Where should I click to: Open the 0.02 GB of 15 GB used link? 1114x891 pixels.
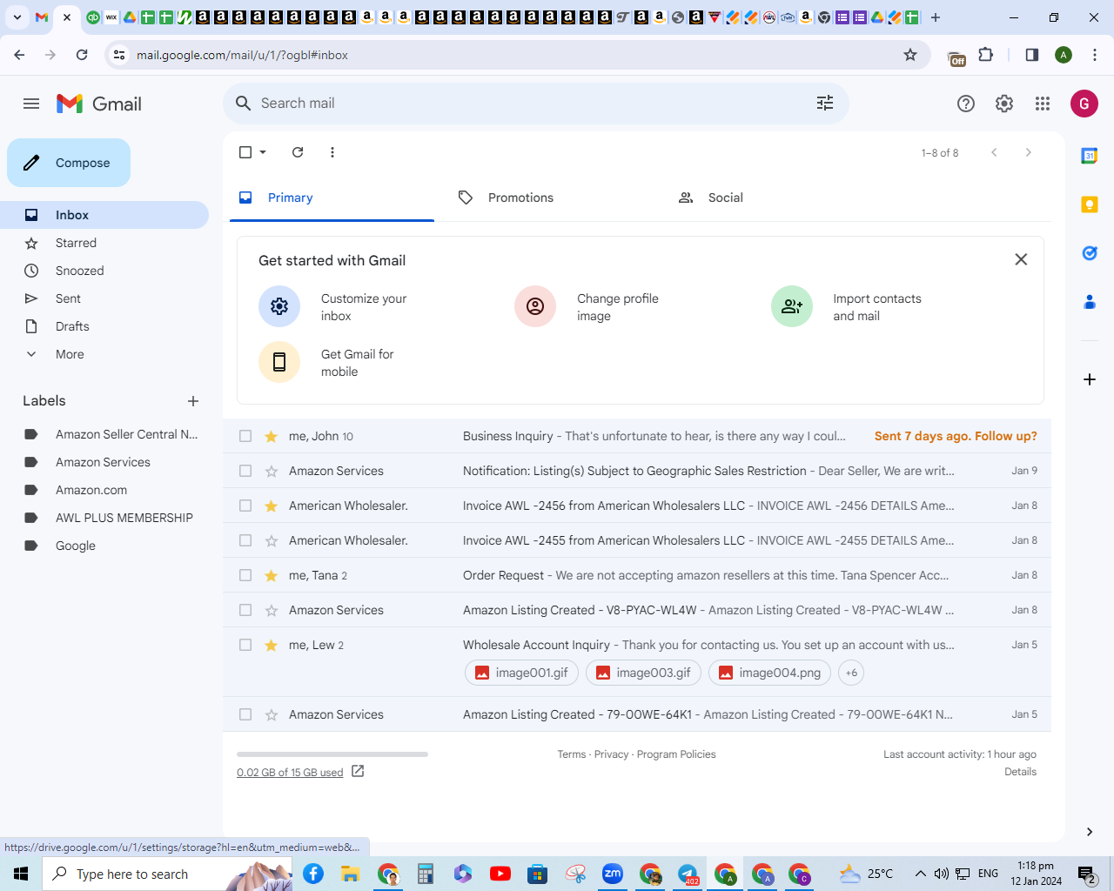click(290, 773)
